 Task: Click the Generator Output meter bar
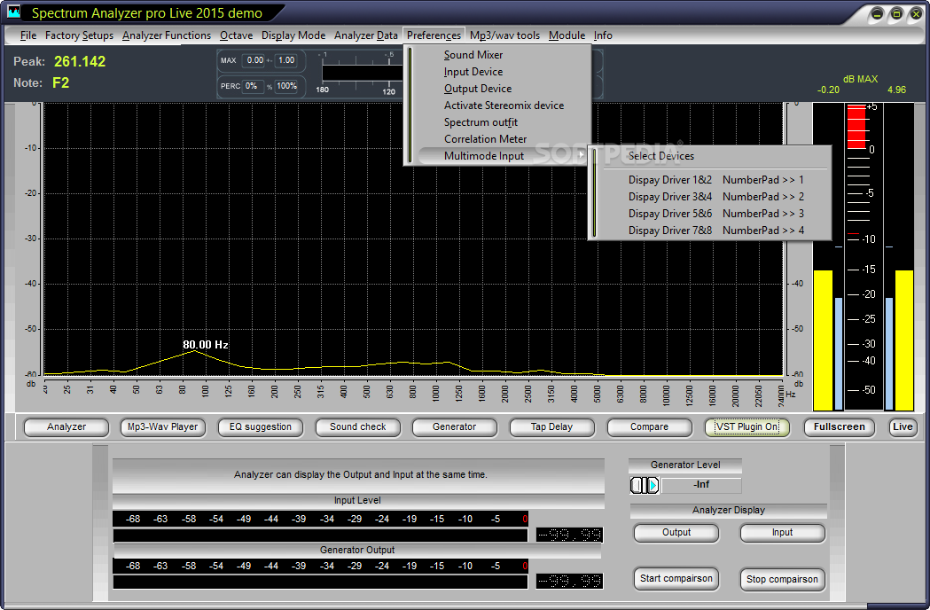click(x=320, y=583)
